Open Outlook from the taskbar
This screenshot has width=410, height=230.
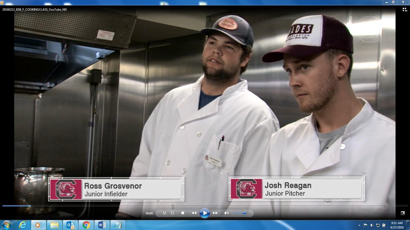(70, 225)
